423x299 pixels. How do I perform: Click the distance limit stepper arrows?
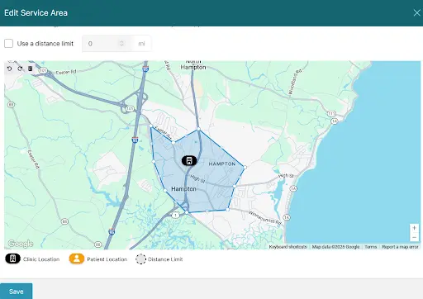point(121,44)
